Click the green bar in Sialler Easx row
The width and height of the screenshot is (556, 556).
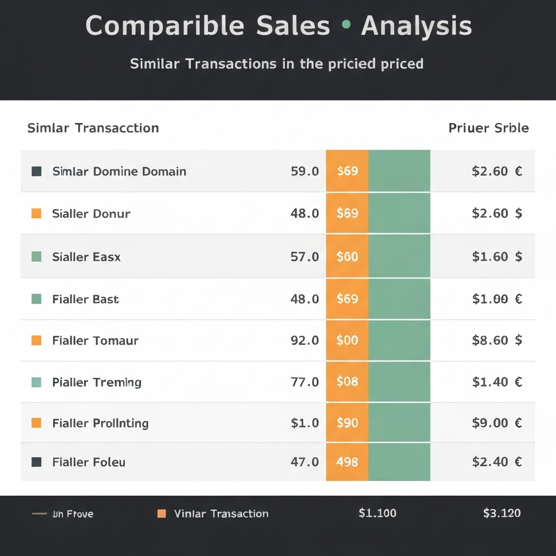[399, 256]
